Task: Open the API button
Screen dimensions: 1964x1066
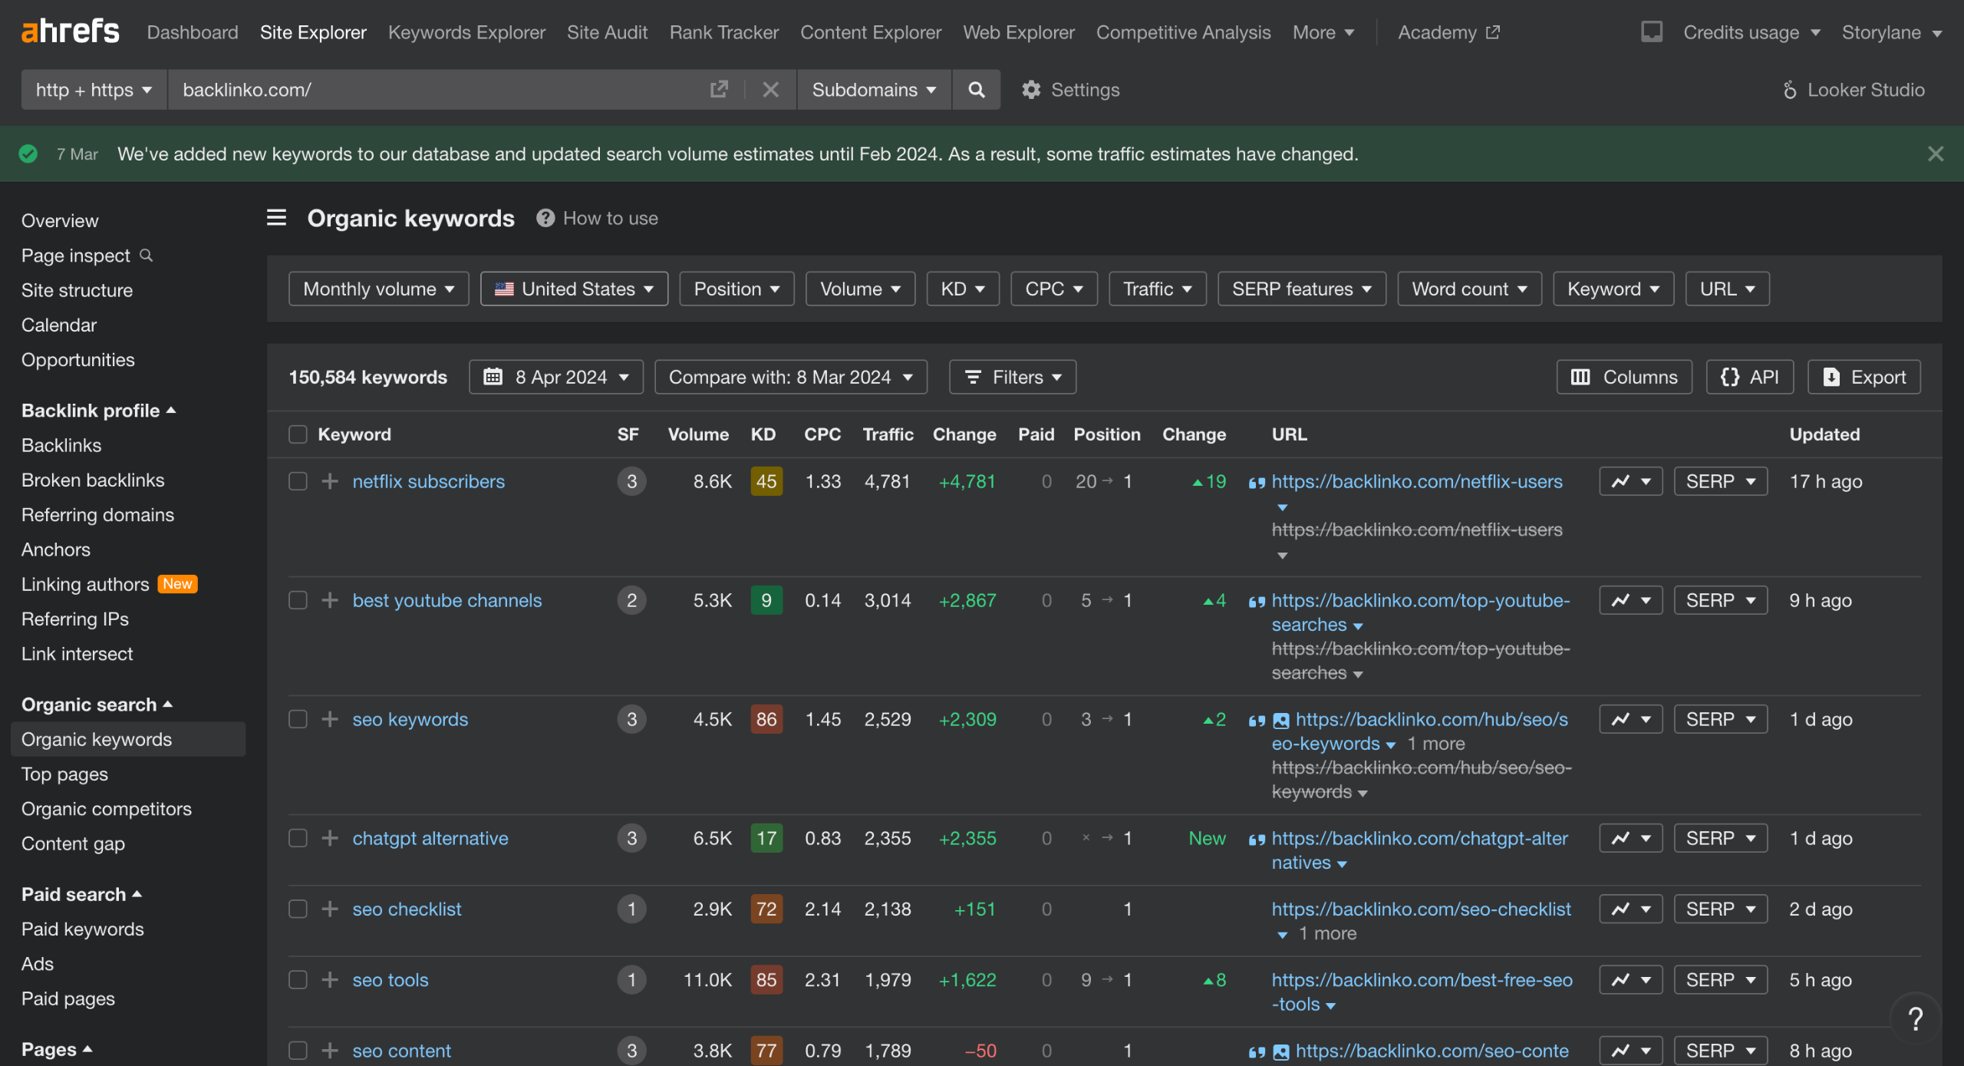Action: (x=1749, y=377)
